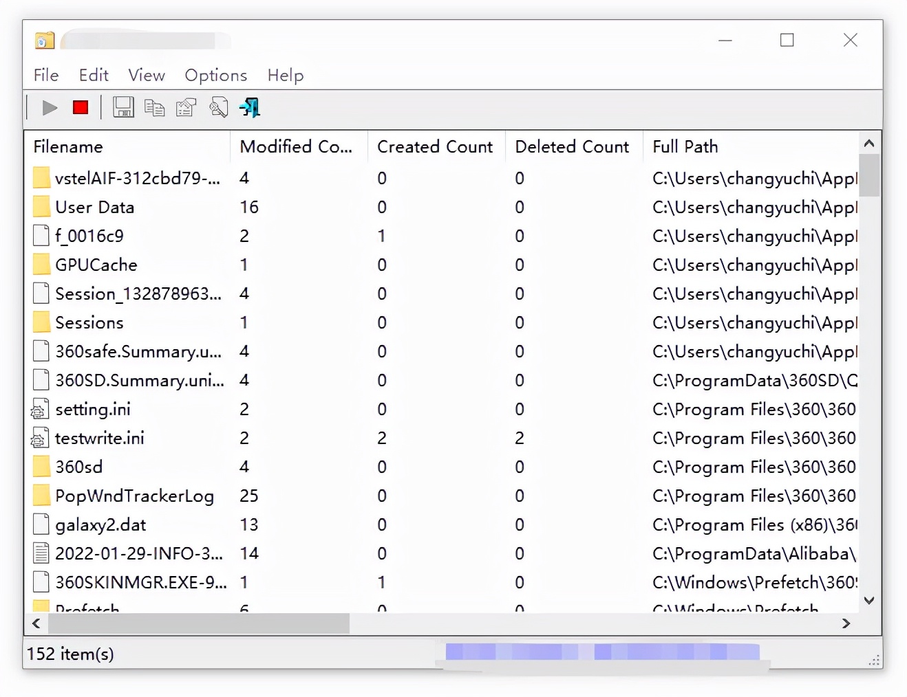Viewport: 907px width, 697px height.
Task: Select the galaxy2.dat file entry
Action: click(100, 524)
